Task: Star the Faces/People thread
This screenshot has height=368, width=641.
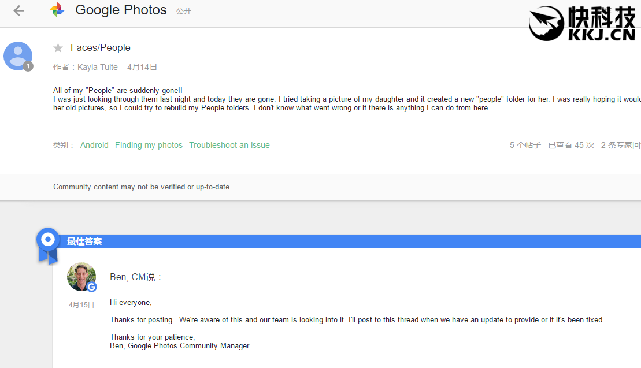Action: tap(58, 48)
